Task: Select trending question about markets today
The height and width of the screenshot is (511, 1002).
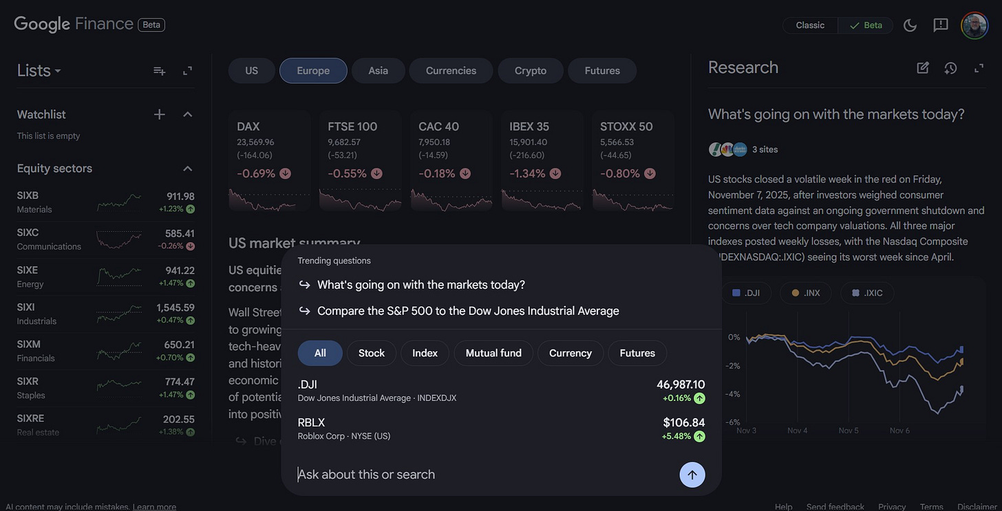Action: click(x=420, y=285)
